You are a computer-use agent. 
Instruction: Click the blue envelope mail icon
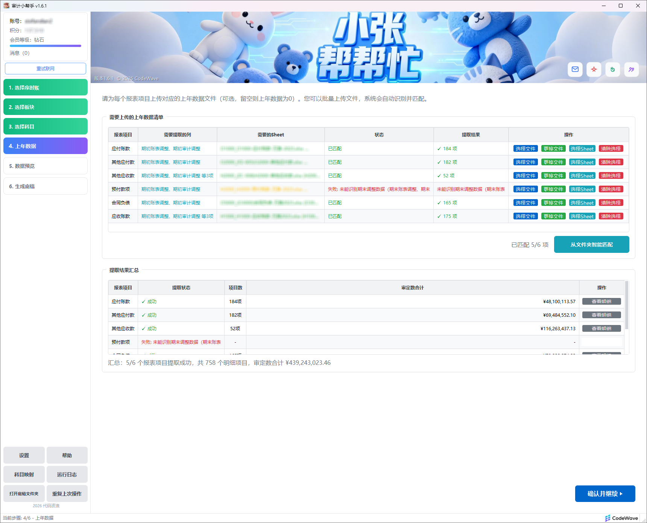pyautogui.click(x=575, y=70)
